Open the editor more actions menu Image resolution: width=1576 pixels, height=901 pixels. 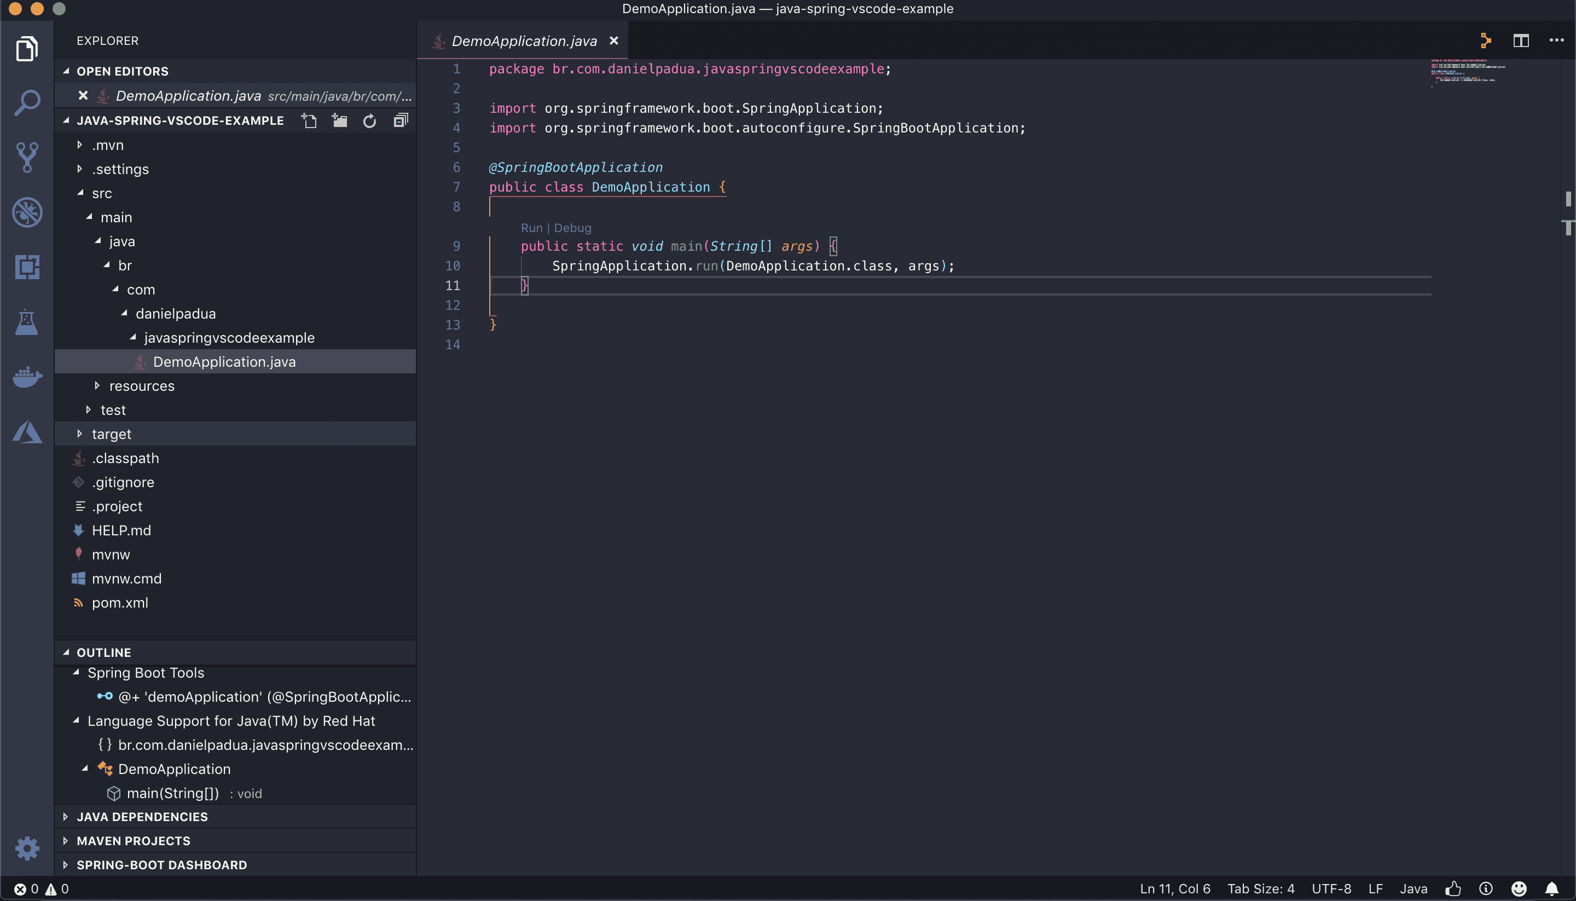(x=1557, y=40)
